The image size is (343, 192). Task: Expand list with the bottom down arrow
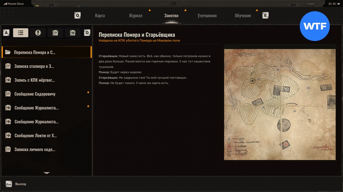47,173
